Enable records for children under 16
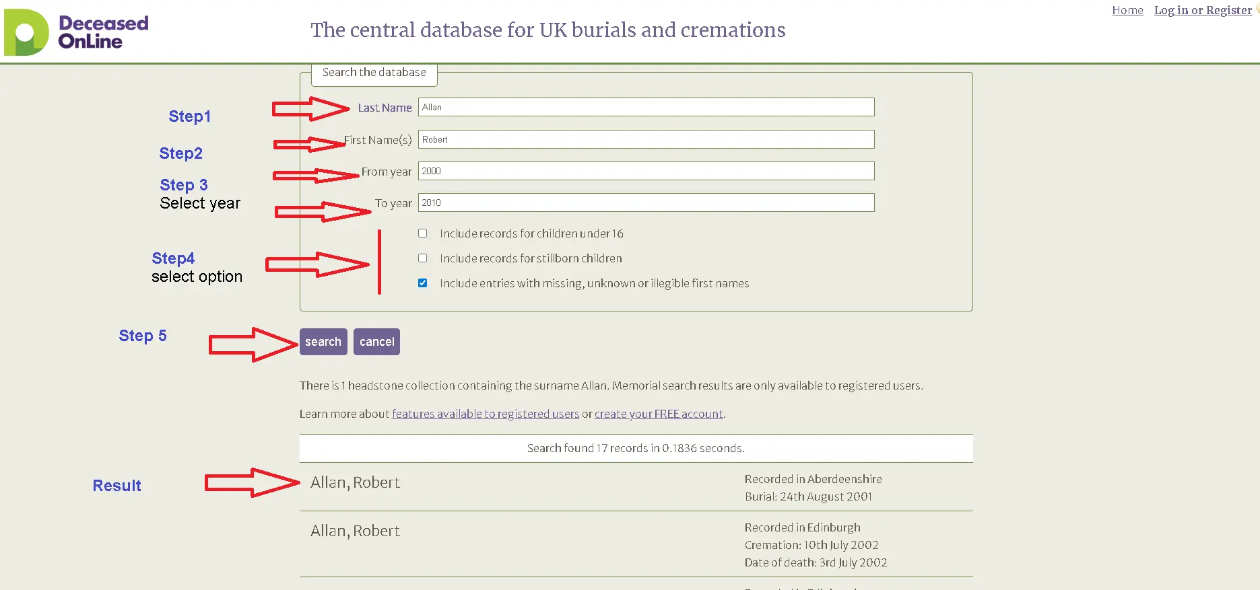The width and height of the screenshot is (1260, 590). coord(423,233)
